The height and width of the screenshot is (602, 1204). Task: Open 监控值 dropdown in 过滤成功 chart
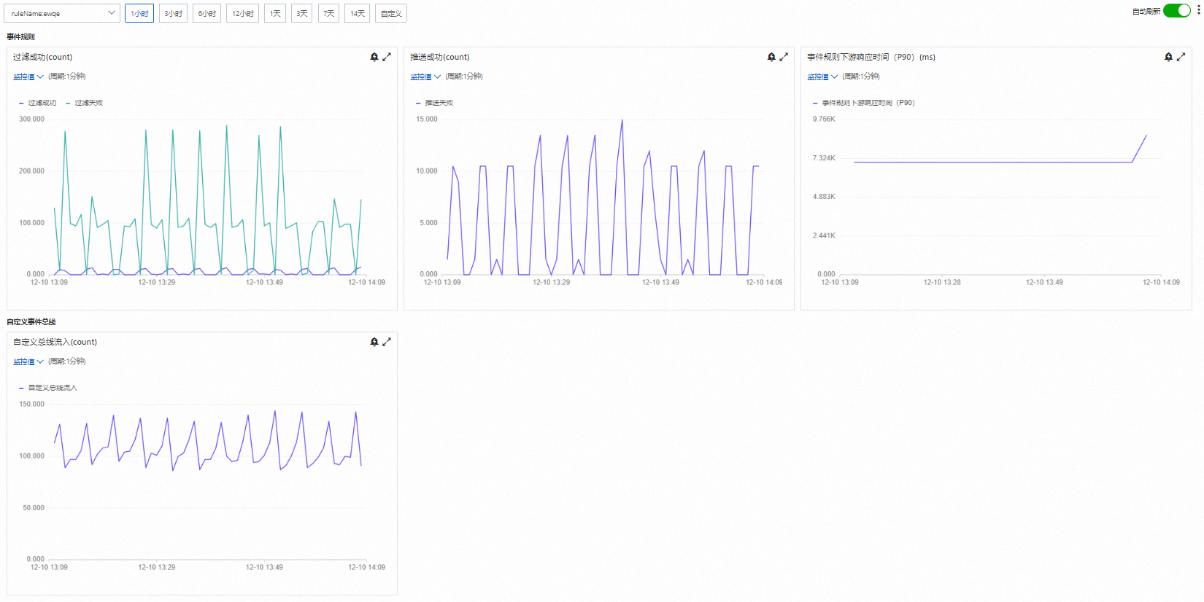pyautogui.click(x=28, y=77)
